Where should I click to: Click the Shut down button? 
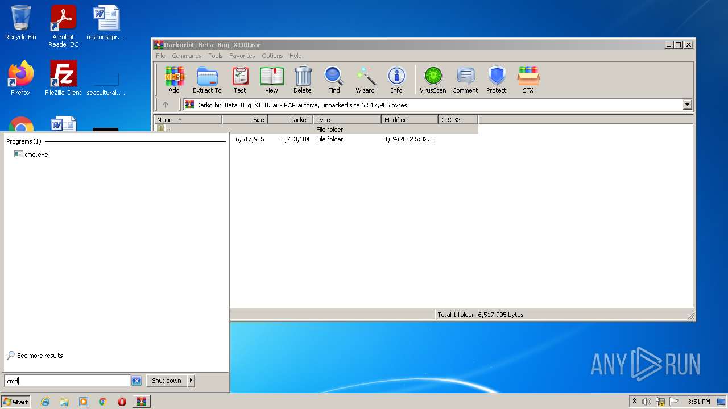(167, 381)
